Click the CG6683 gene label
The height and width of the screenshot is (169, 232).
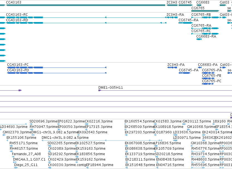203,2
